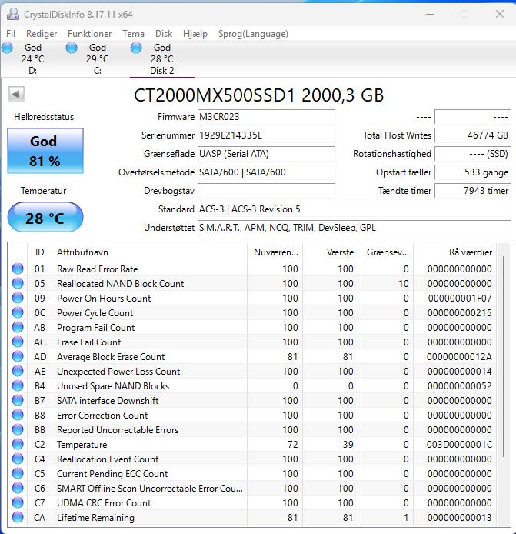Screen dimensions: 516x534
Task: Select the Average Block Erase Count row
Action: pos(154,357)
